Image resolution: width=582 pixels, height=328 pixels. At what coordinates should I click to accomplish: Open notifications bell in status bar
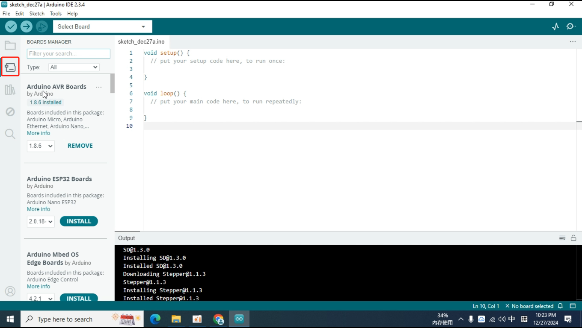click(x=560, y=306)
